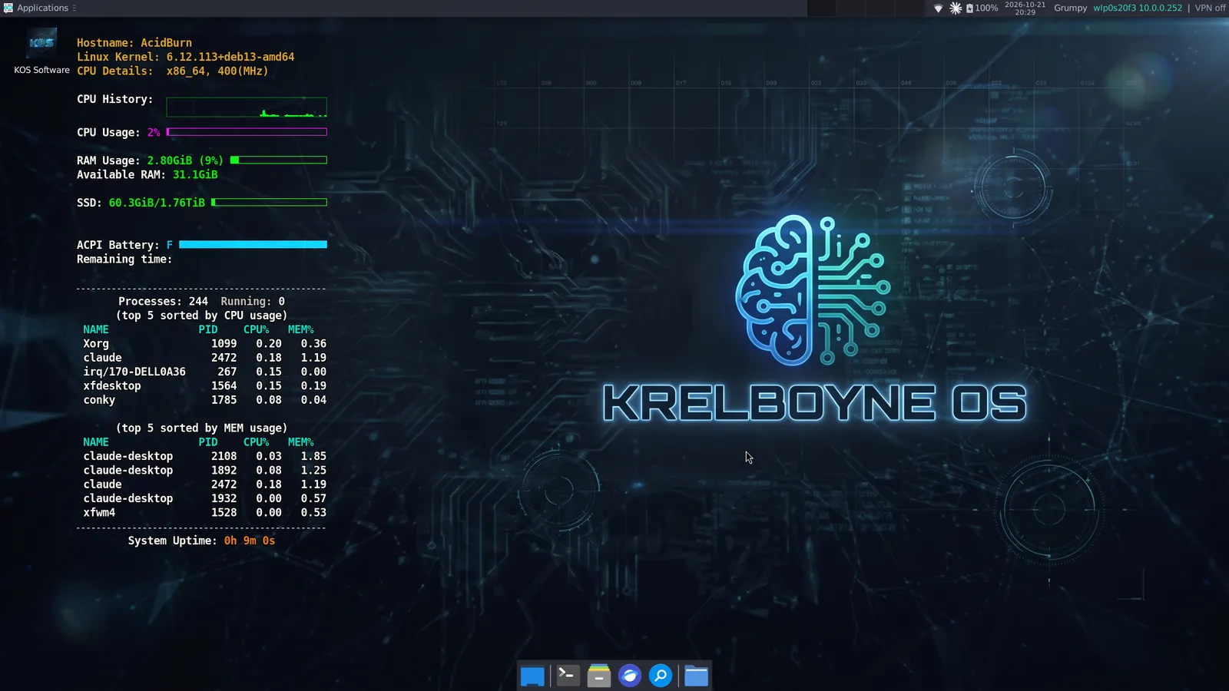Viewport: 1229px width, 691px height.
Task: Click claude-desktop row with PID 2108
Action: click(x=204, y=456)
